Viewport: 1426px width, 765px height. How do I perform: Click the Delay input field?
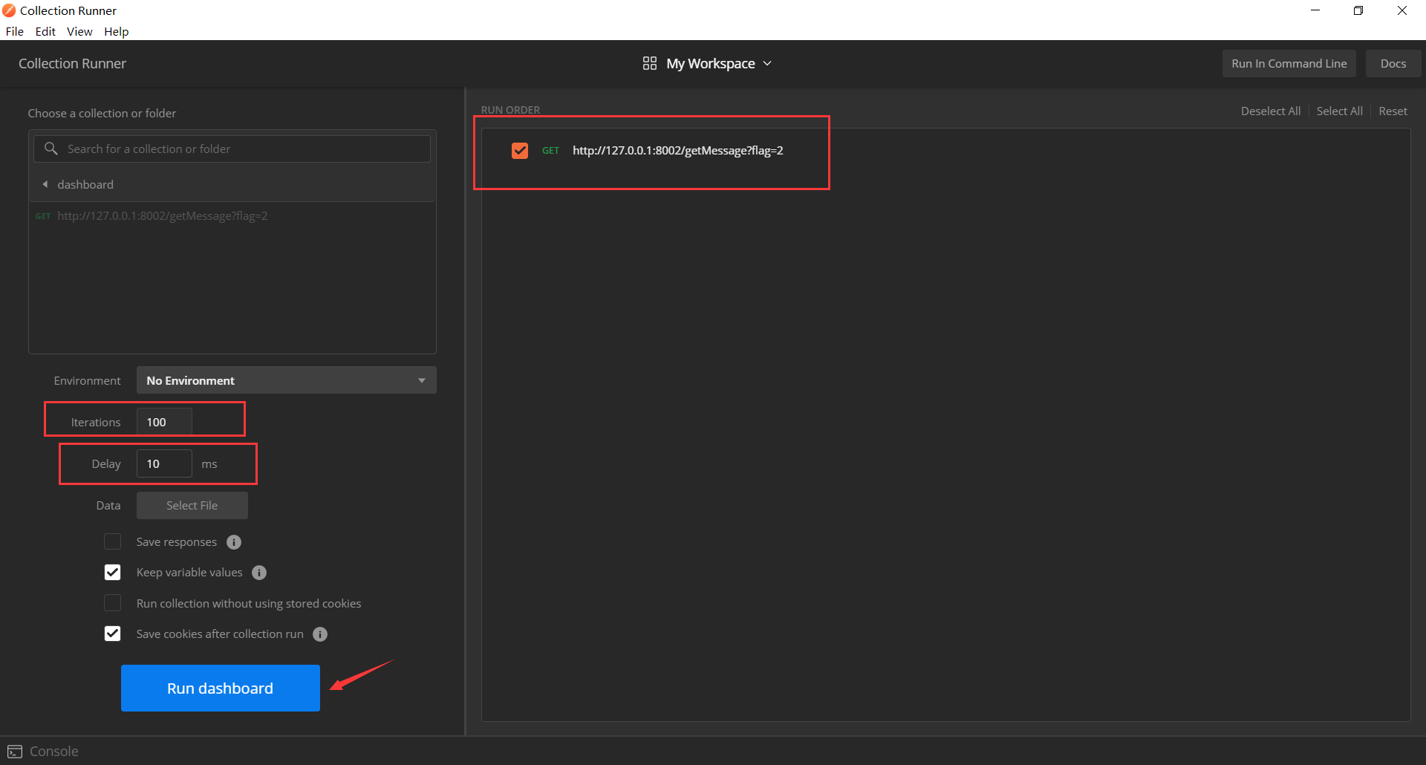(164, 463)
